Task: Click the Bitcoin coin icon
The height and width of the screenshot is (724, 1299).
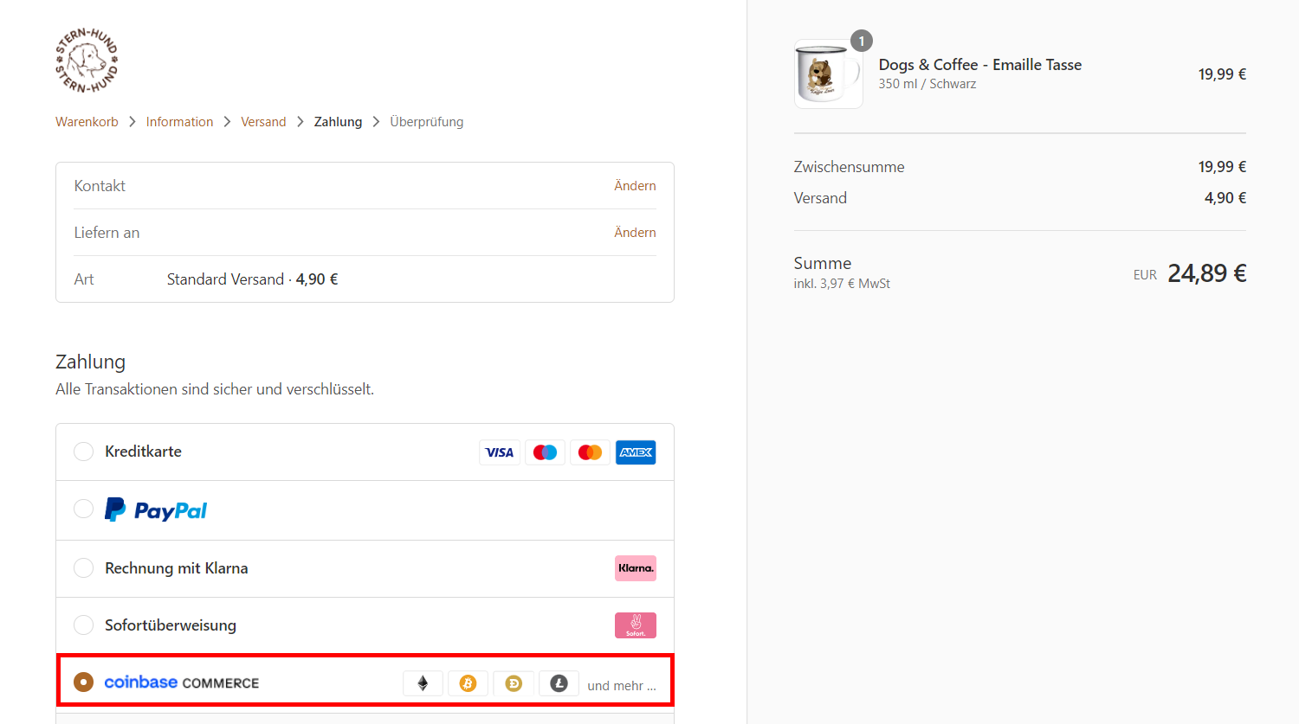Action: pyautogui.click(x=468, y=683)
